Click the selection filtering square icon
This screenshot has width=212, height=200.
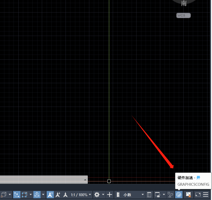pos(24,195)
